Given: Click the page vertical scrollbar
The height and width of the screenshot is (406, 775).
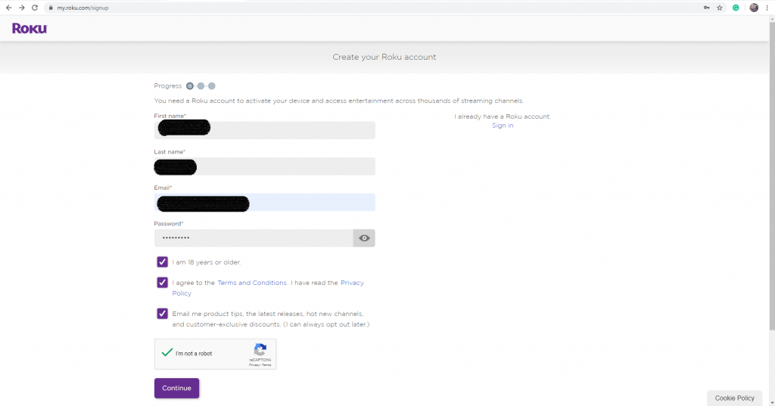Looking at the screenshot, I should click(x=772, y=176).
